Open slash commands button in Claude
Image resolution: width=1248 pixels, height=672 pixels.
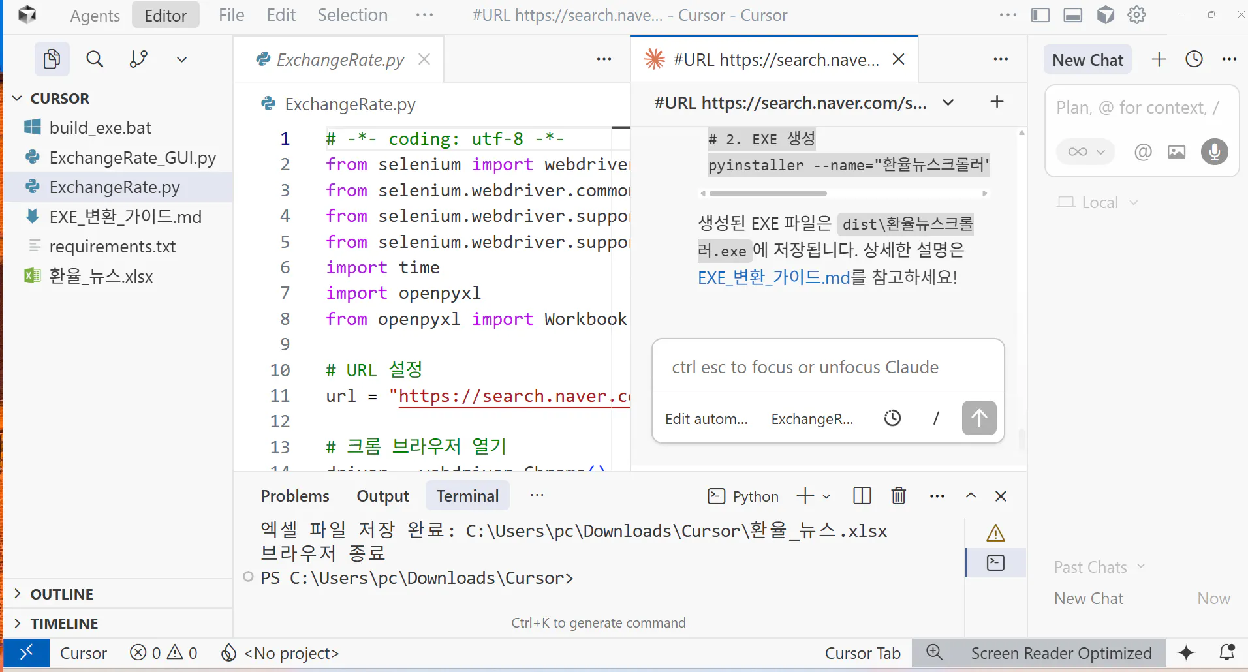click(x=936, y=418)
